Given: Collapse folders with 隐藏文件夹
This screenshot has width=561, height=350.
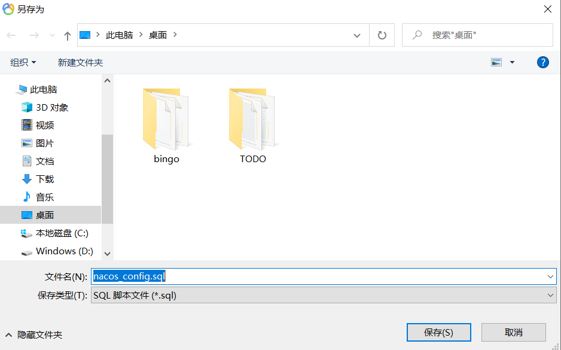Looking at the screenshot, I should point(33,334).
